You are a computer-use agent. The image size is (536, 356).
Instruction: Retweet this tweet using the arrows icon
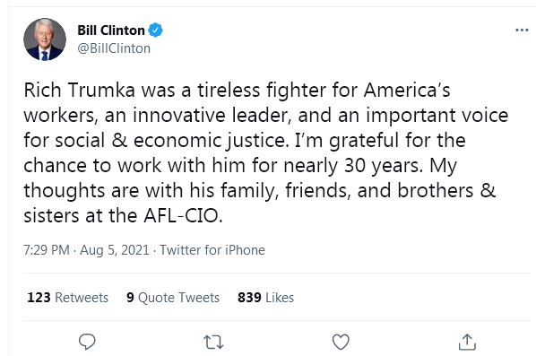(213, 342)
